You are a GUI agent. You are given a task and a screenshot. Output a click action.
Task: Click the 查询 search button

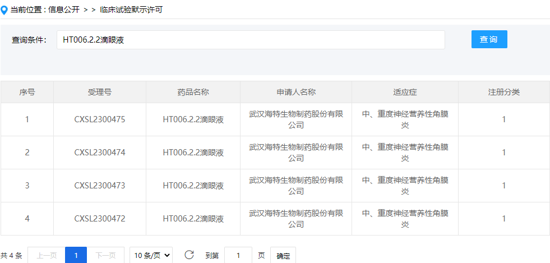pyautogui.click(x=489, y=39)
